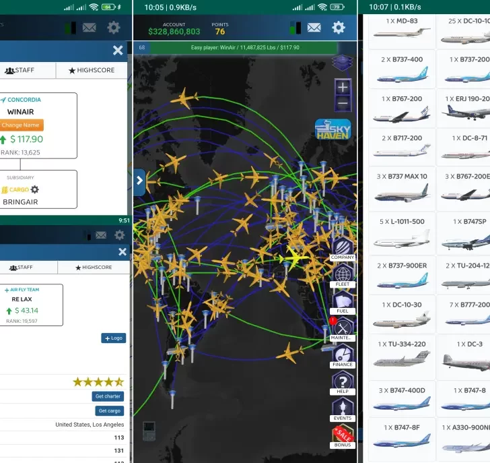Open the Events trophy icon
The width and height of the screenshot is (490, 463).
[343, 409]
